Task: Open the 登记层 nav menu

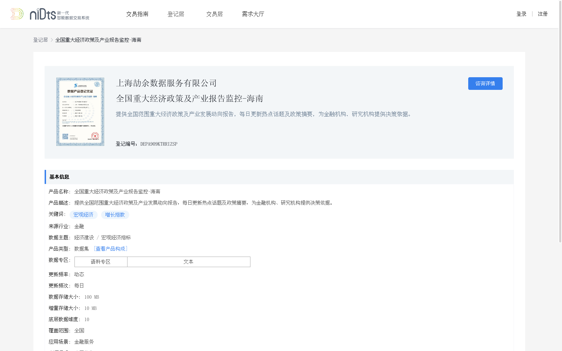Action: tap(176, 14)
